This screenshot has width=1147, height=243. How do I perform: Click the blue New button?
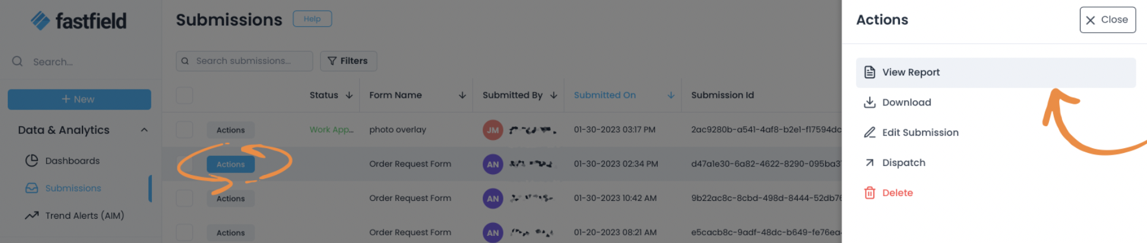(x=79, y=100)
